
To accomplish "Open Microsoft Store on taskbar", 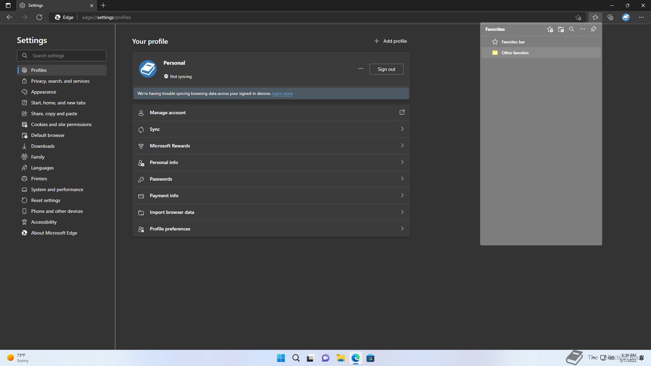I will [370, 358].
